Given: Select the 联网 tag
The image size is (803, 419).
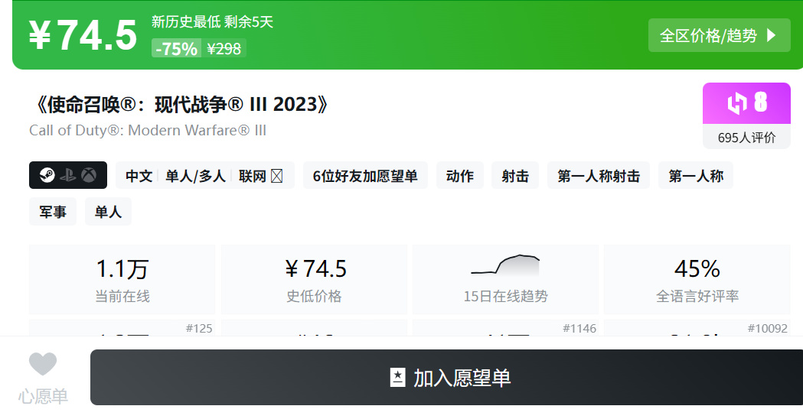Looking at the screenshot, I should (252, 176).
